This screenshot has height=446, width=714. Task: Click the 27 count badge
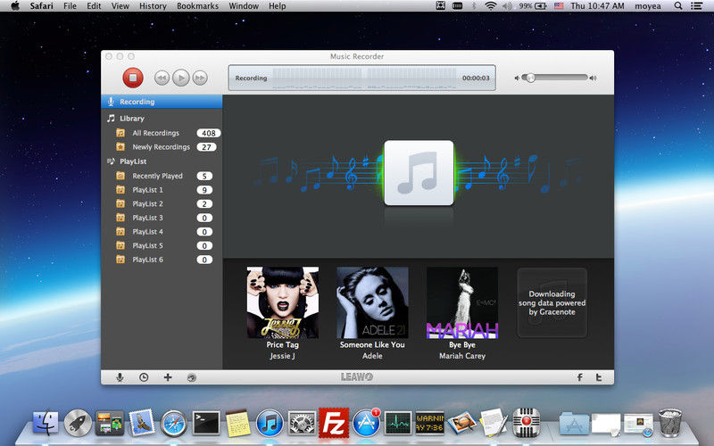pyautogui.click(x=206, y=147)
